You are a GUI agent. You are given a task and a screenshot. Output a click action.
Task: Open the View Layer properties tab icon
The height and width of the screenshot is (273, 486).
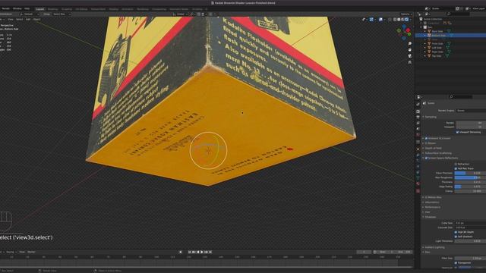(x=418, y=123)
